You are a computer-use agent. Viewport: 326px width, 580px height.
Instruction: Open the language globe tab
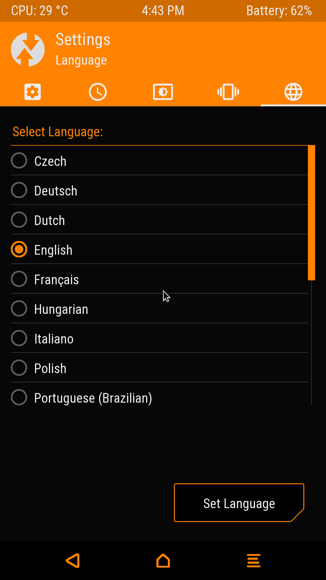(293, 92)
